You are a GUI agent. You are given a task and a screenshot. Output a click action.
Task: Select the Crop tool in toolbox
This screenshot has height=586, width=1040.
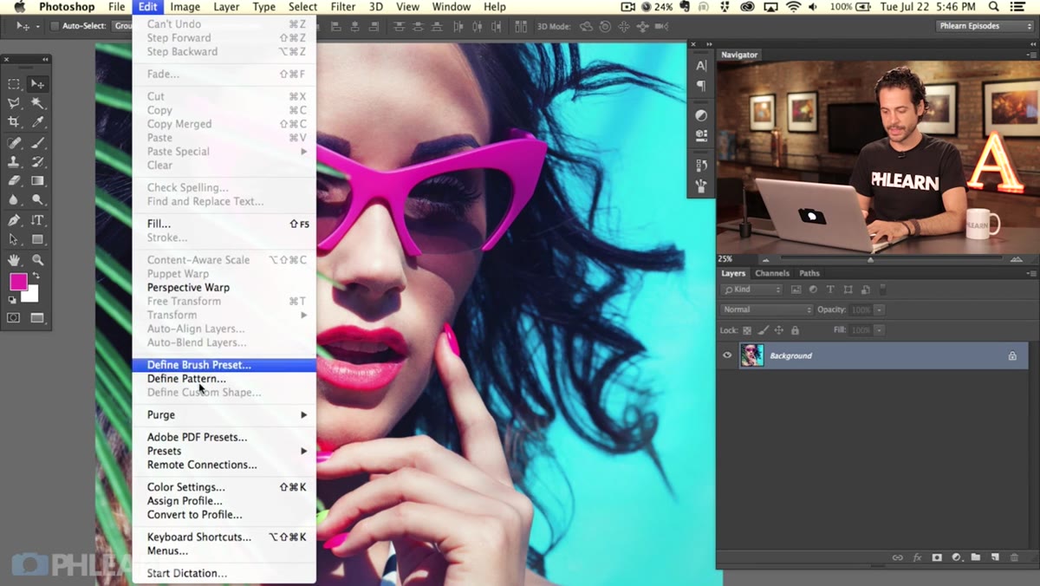coord(14,122)
